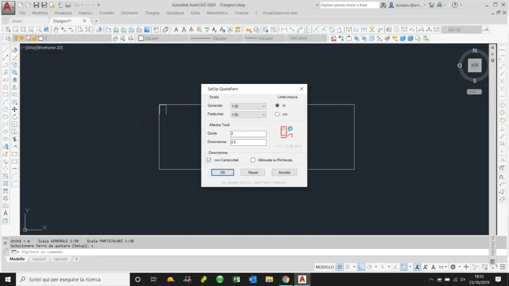Open the Modifica menu

(39, 13)
